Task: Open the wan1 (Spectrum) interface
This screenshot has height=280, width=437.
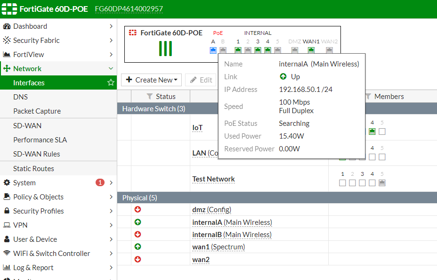Action: pyautogui.click(x=218, y=247)
